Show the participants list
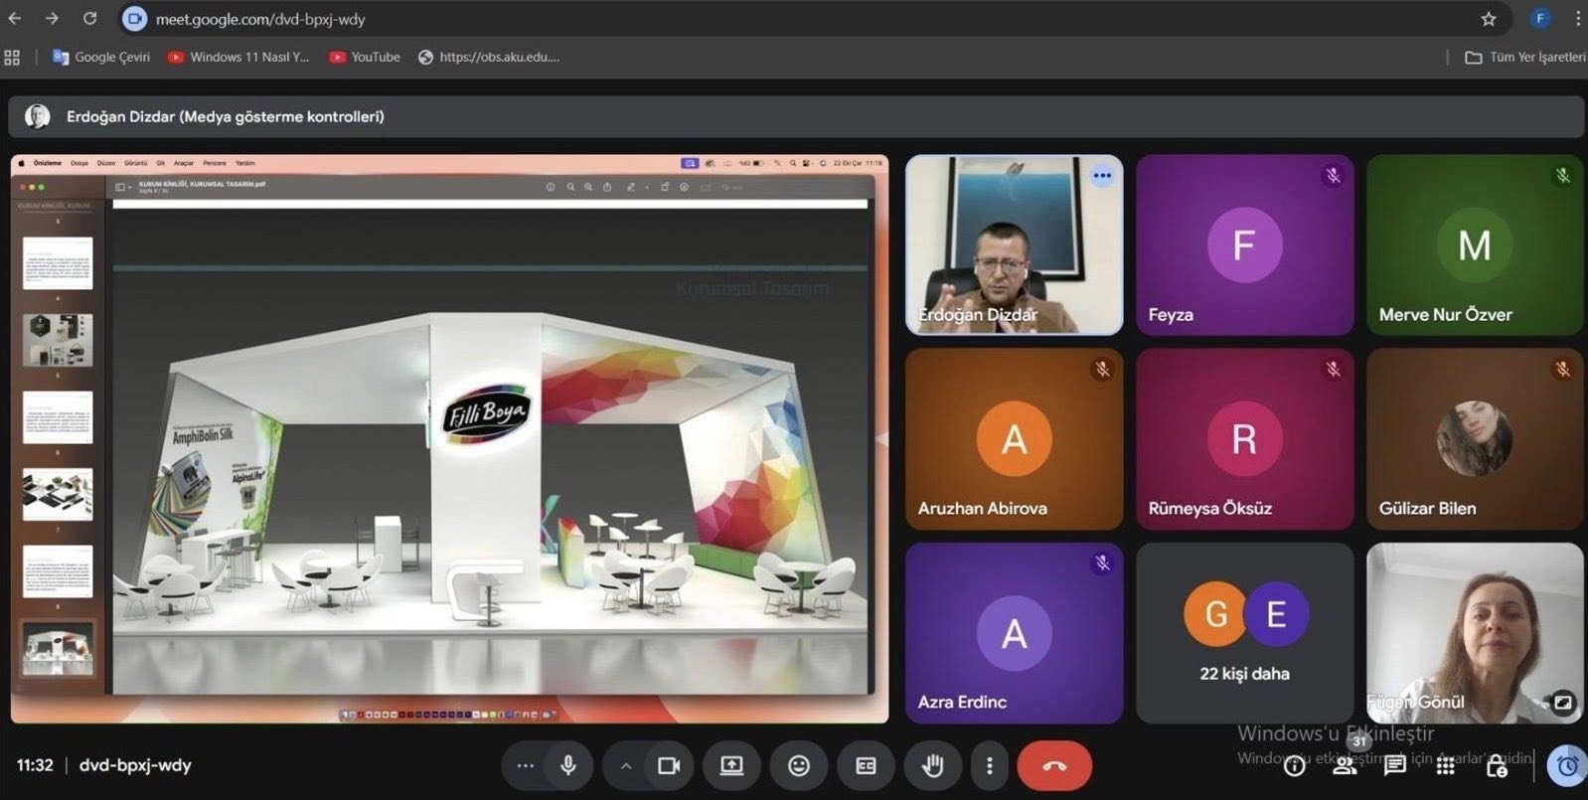This screenshot has height=800, width=1588. tap(1345, 765)
